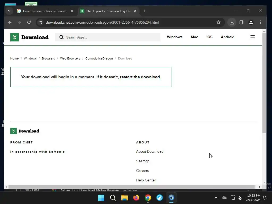Go back to the previous page

click(x=10, y=22)
